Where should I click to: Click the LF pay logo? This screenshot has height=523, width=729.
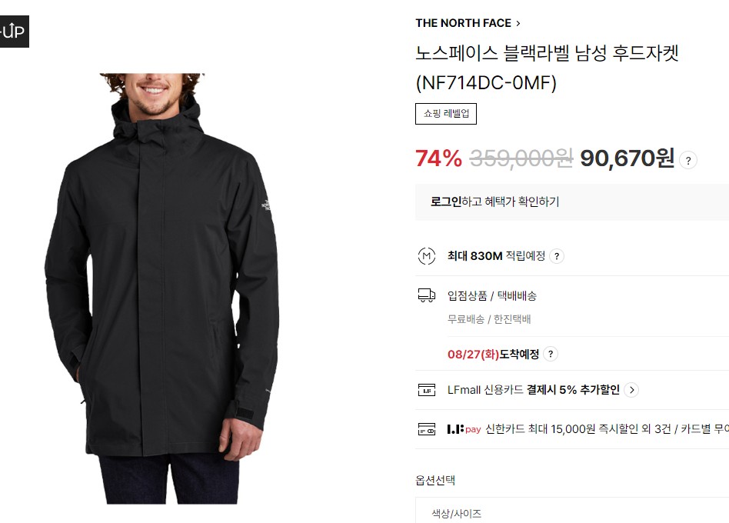click(x=464, y=429)
